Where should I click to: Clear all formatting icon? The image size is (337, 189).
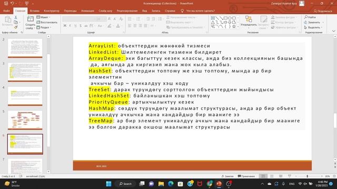tap(121, 19)
